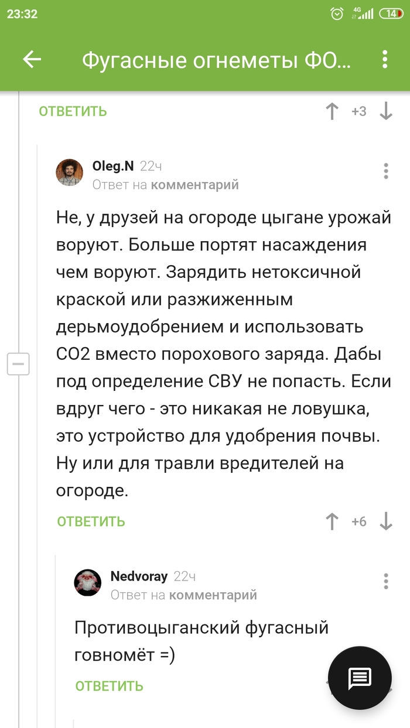
Task: Tap the post title in the header
Action: 217,60
